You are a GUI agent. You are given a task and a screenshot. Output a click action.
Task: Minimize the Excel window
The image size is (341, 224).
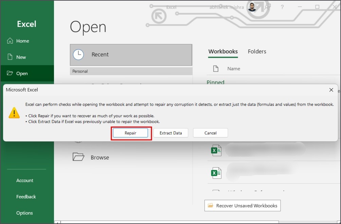pos(300,7)
